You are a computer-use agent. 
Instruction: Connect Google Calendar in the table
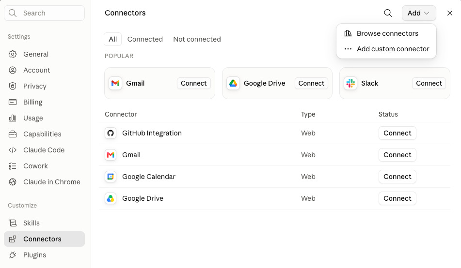click(x=397, y=177)
